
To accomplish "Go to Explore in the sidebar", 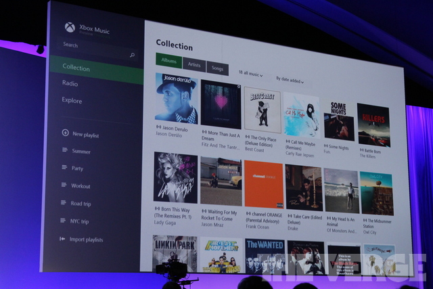I will point(72,101).
